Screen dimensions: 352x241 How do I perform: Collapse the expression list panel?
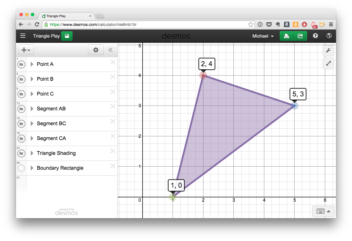[111, 50]
